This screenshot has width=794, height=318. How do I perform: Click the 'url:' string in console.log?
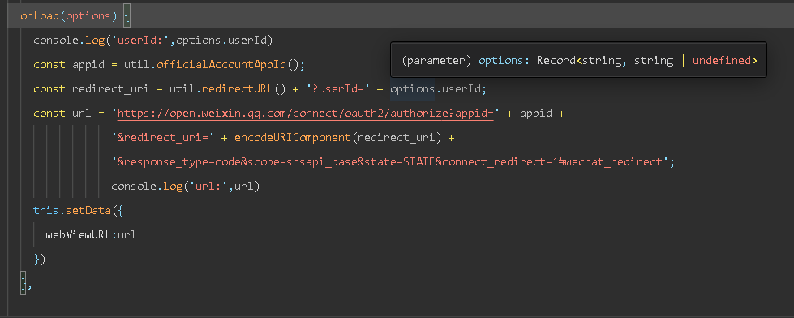coord(208,187)
